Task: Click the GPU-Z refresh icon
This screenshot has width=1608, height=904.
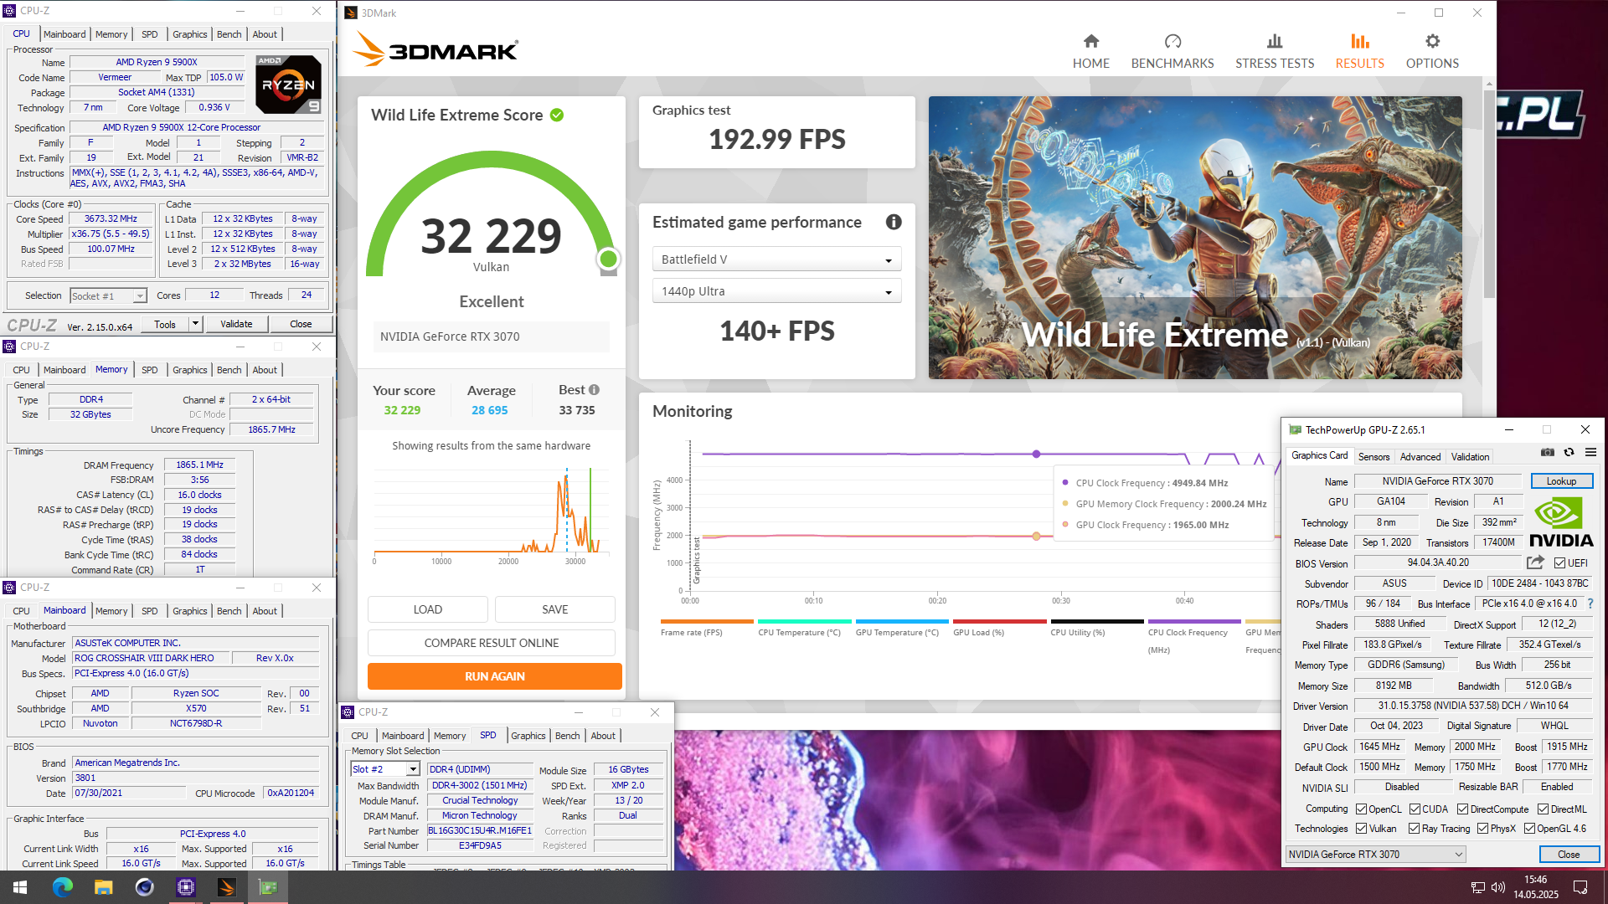Action: 1569,452
